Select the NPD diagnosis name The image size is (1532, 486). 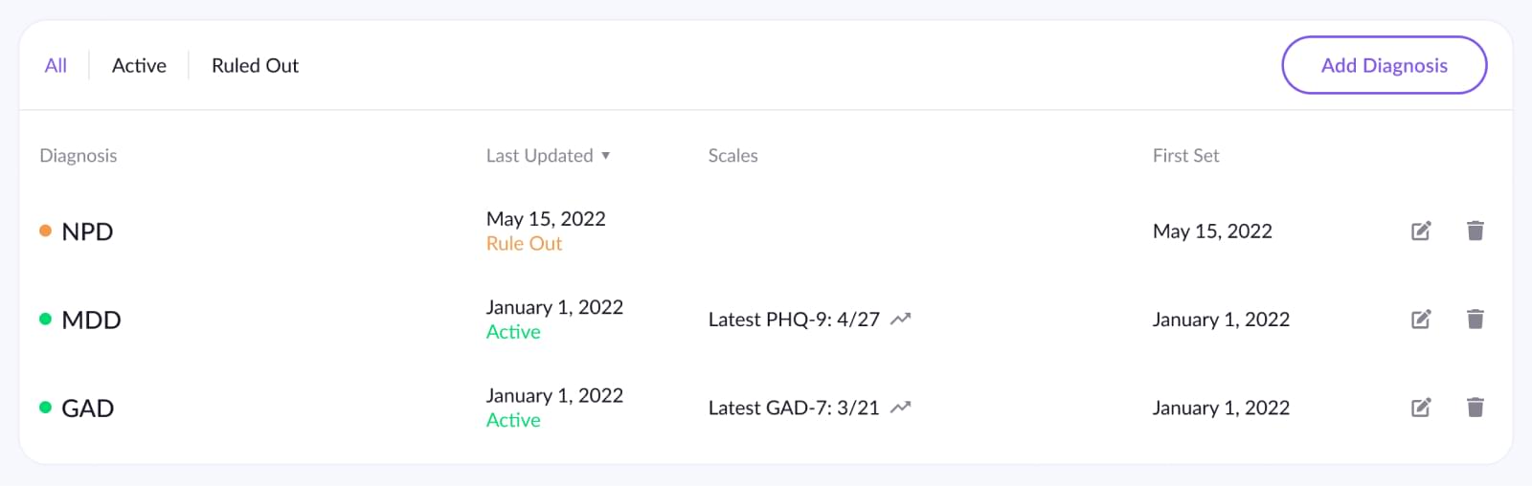coord(87,232)
